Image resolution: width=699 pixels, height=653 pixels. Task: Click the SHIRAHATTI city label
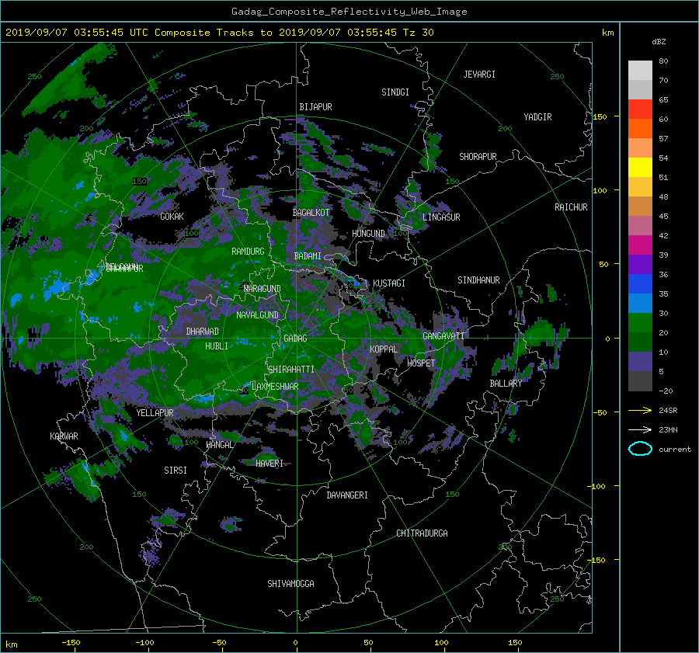(x=291, y=370)
